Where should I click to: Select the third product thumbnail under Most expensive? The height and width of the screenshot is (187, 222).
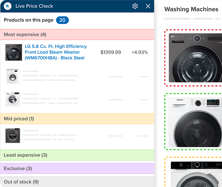tap(13, 99)
